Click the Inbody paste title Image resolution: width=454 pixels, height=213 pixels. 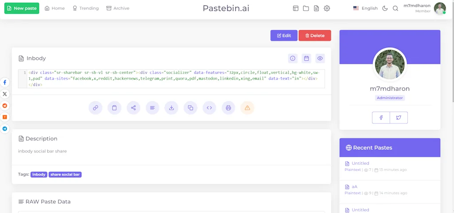36,58
